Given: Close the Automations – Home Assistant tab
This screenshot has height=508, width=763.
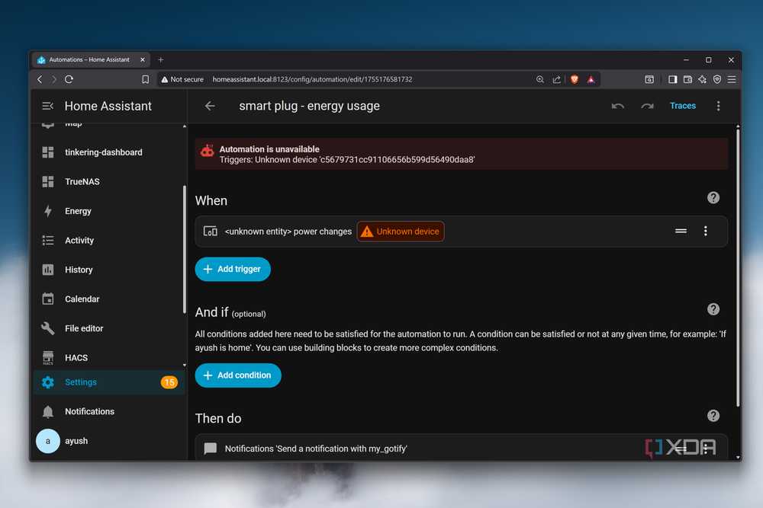Looking at the screenshot, I should coord(143,59).
